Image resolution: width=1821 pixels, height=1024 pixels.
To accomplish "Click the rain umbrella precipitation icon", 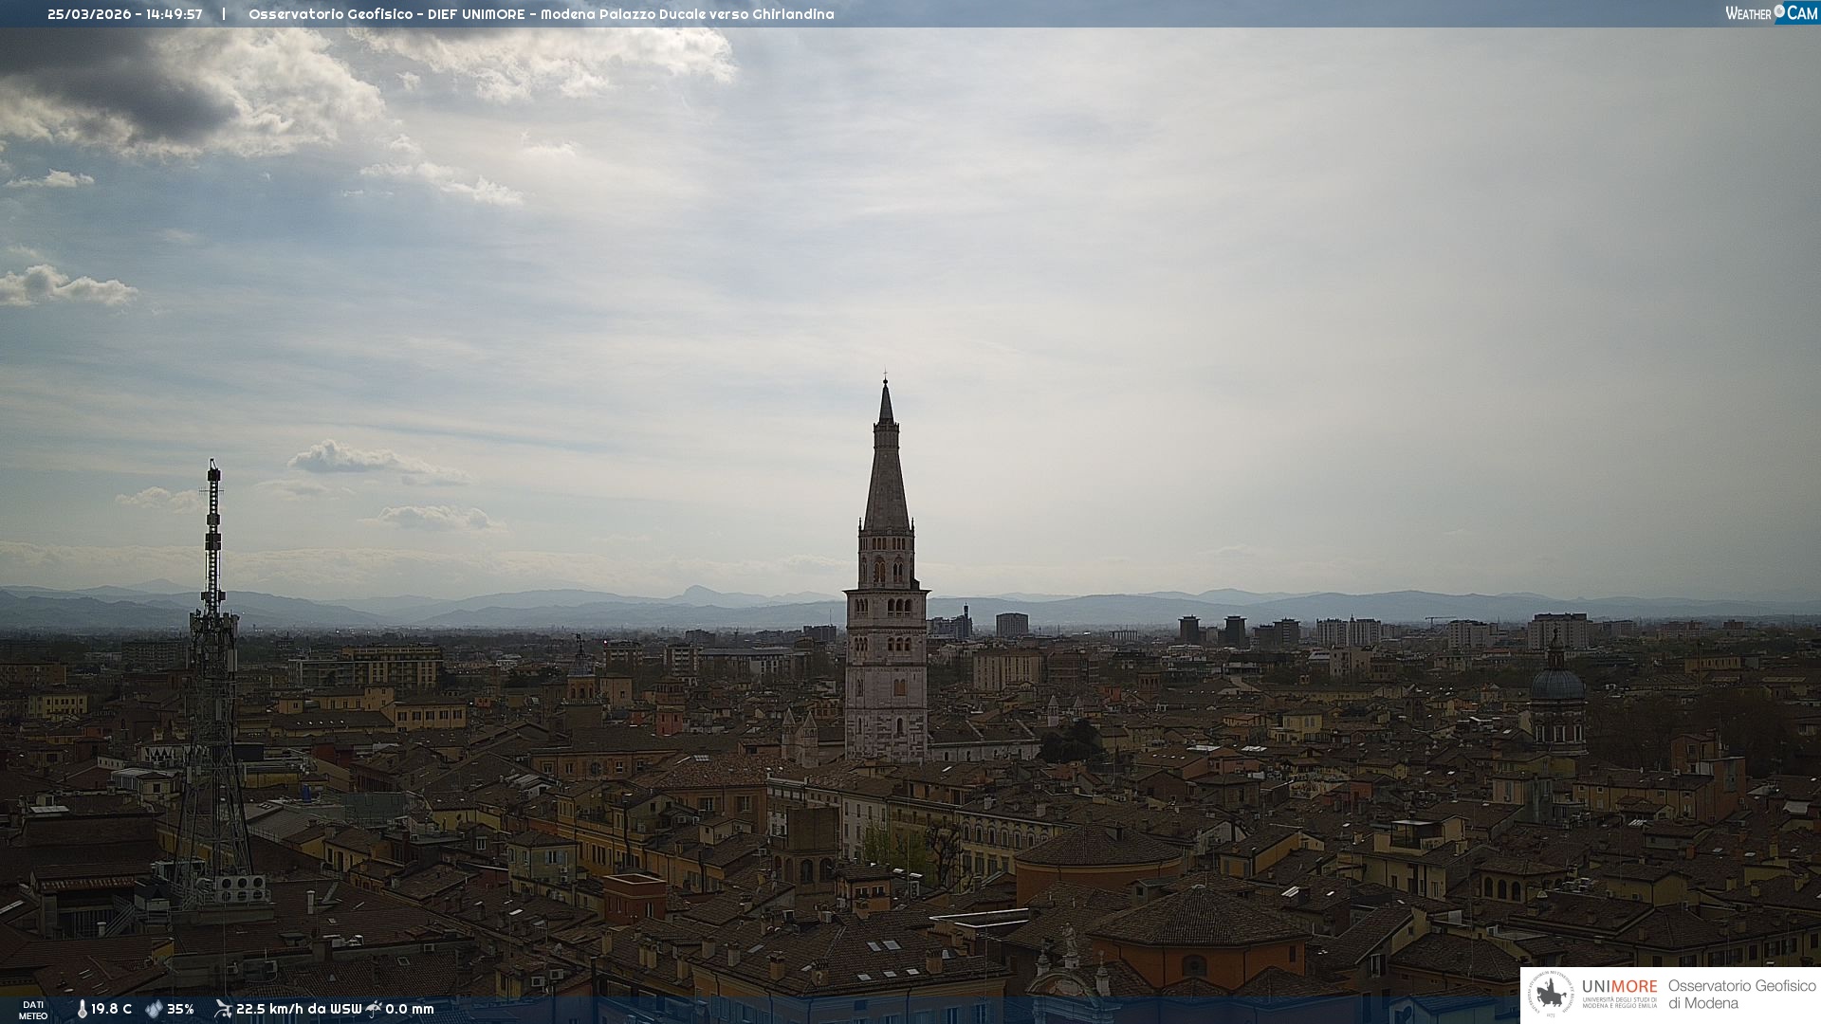I will coord(374,1009).
